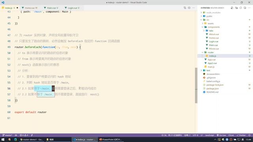The image size is (253, 142).
Task: Open PowerPoint window from taskbar
Action: coord(111,139)
